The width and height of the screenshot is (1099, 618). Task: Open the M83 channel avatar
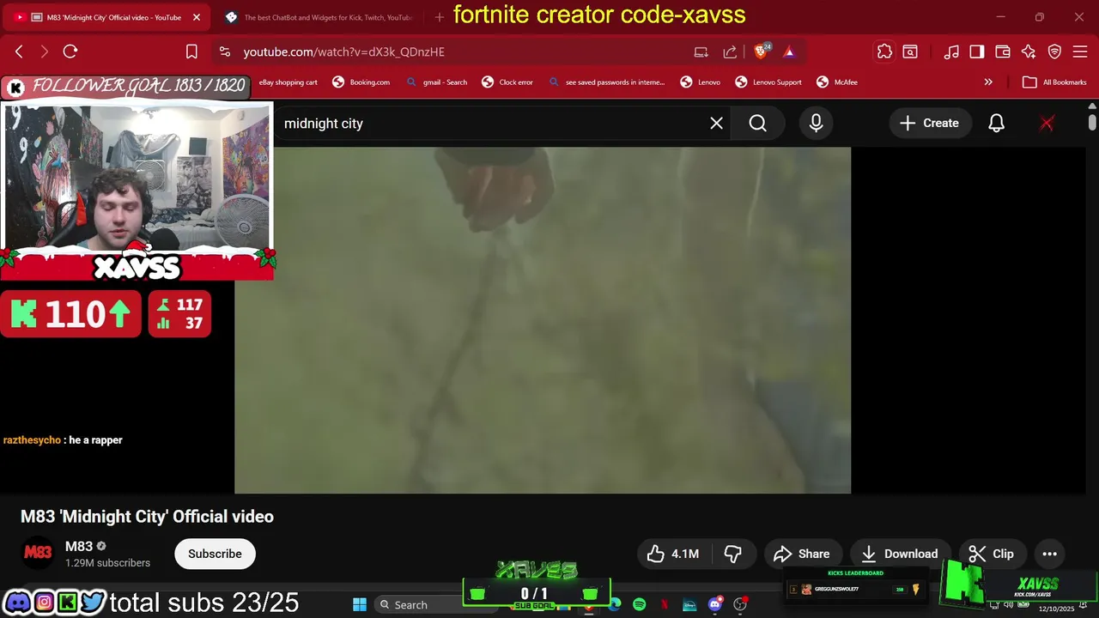pyautogui.click(x=38, y=554)
